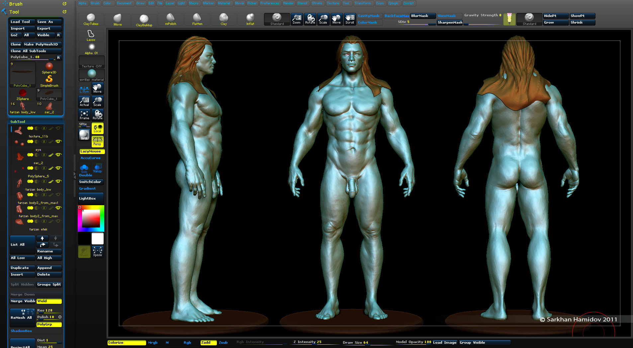Disable LazyMouse

pyautogui.click(x=92, y=151)
